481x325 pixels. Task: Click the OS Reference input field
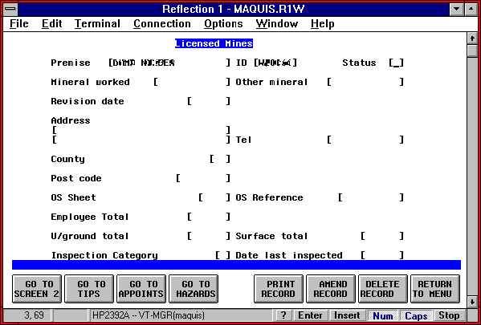[x=371, y=197]
